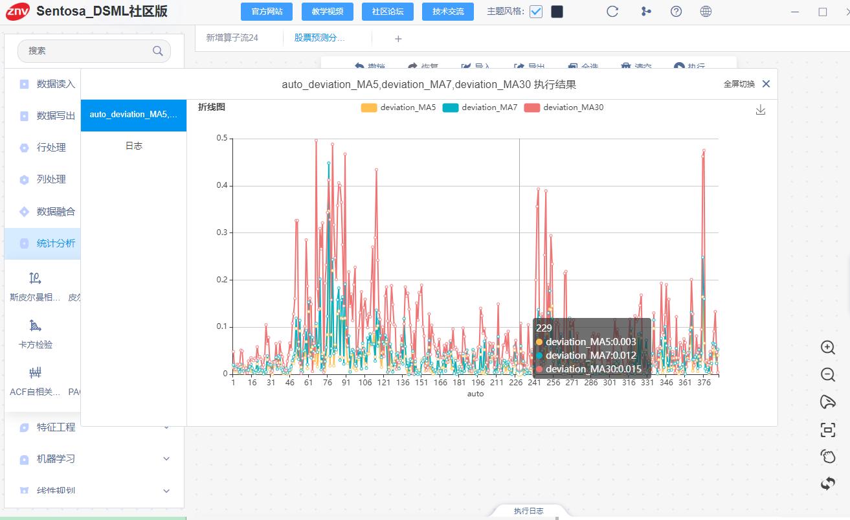This screenshot has height=520, width=850.
Task: Switch to the 股票预测分… tab
Action: (320, 38)
